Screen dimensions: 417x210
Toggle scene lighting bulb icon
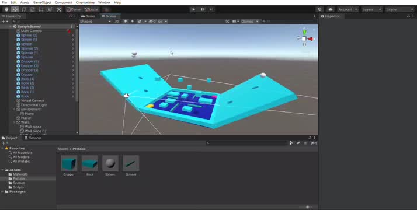[125, 21]
